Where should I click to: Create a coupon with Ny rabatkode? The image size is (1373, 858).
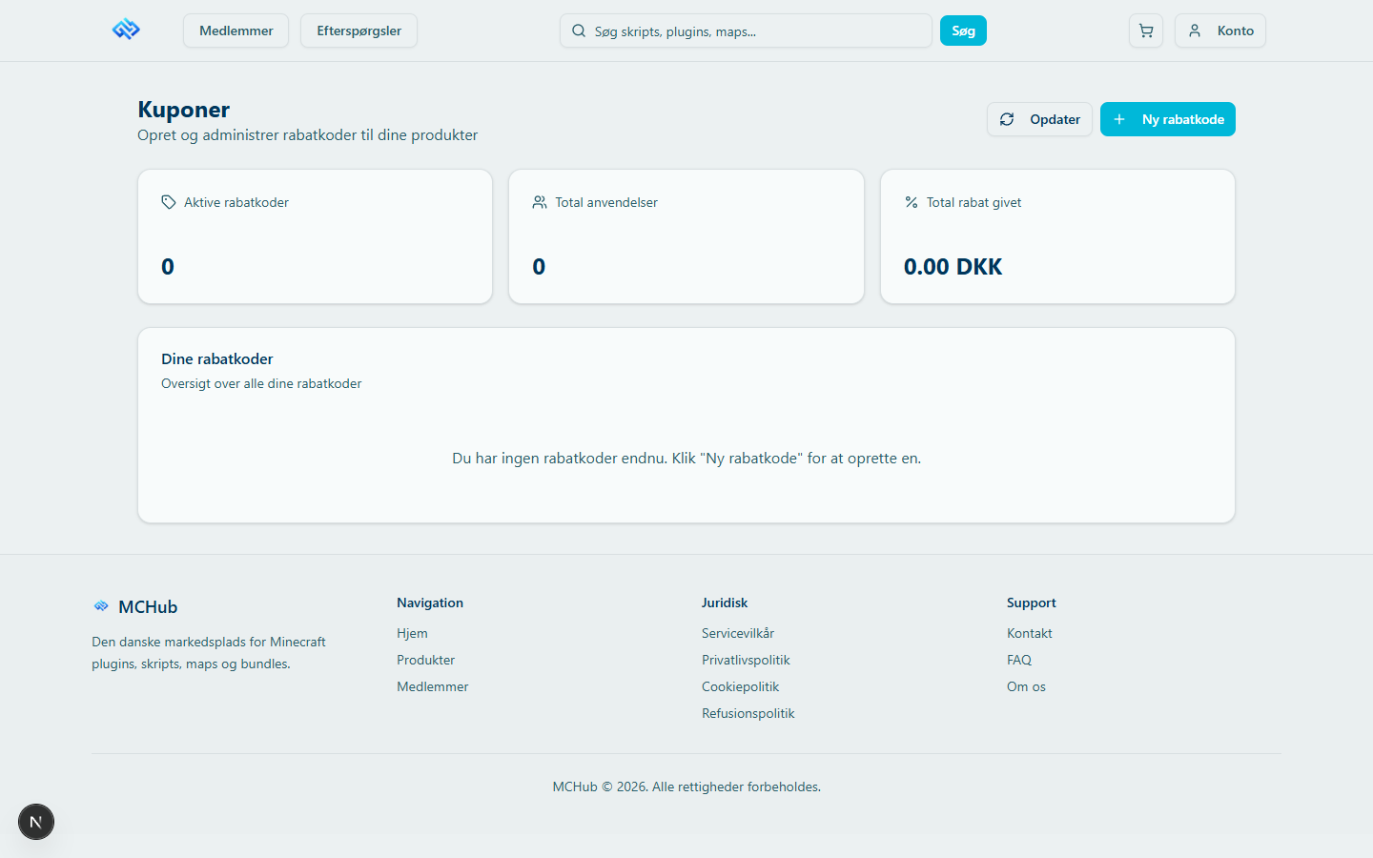click(x=1168, y=119)
